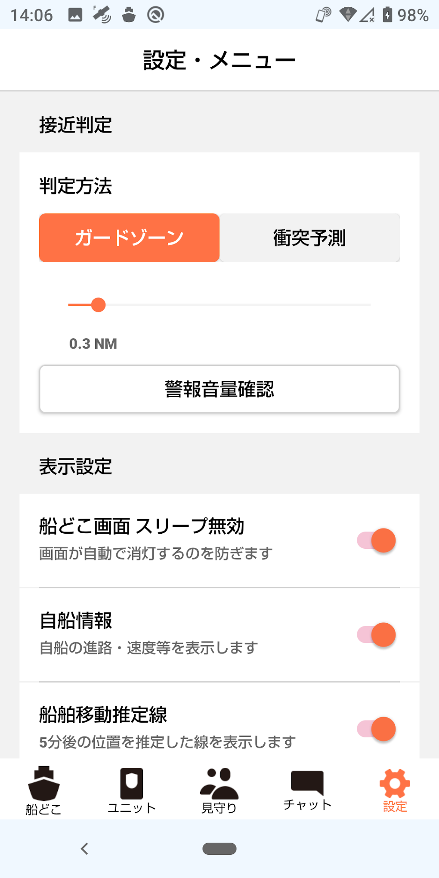Image resolution: width=439 pixels, height=878 pixels.
Task: Tap the 設定 gear icon
Action: (395, 783)
